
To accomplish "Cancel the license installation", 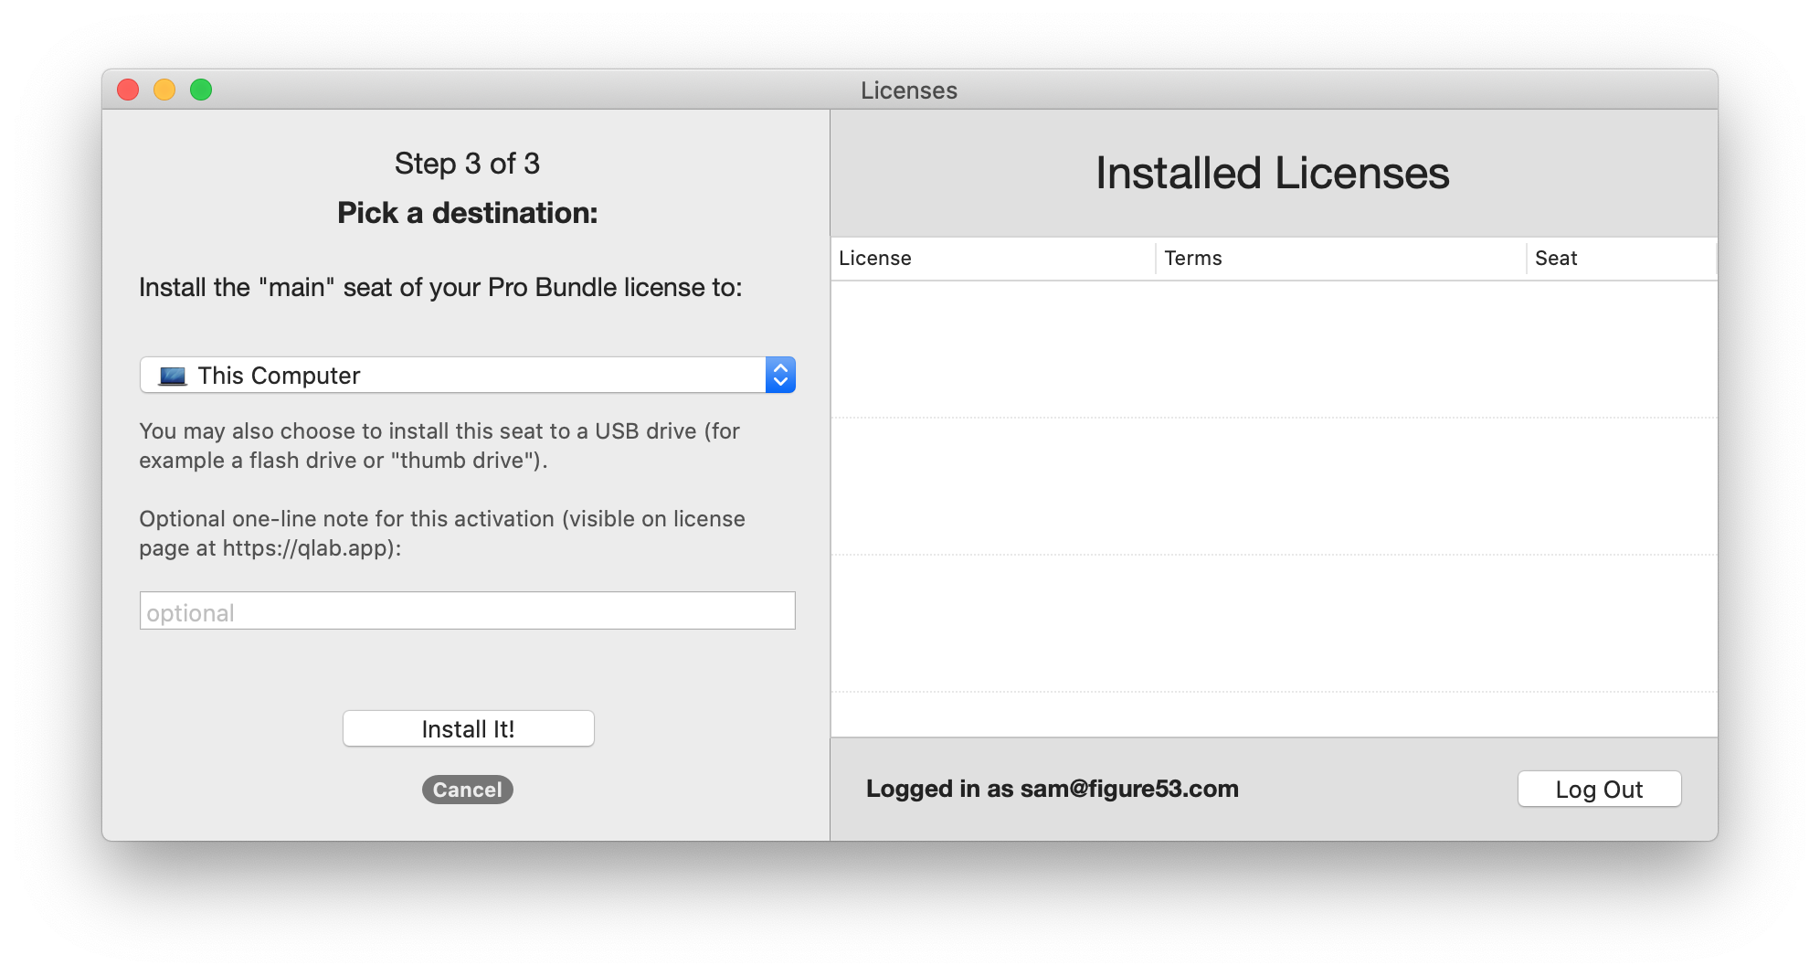I will (467, 790).
